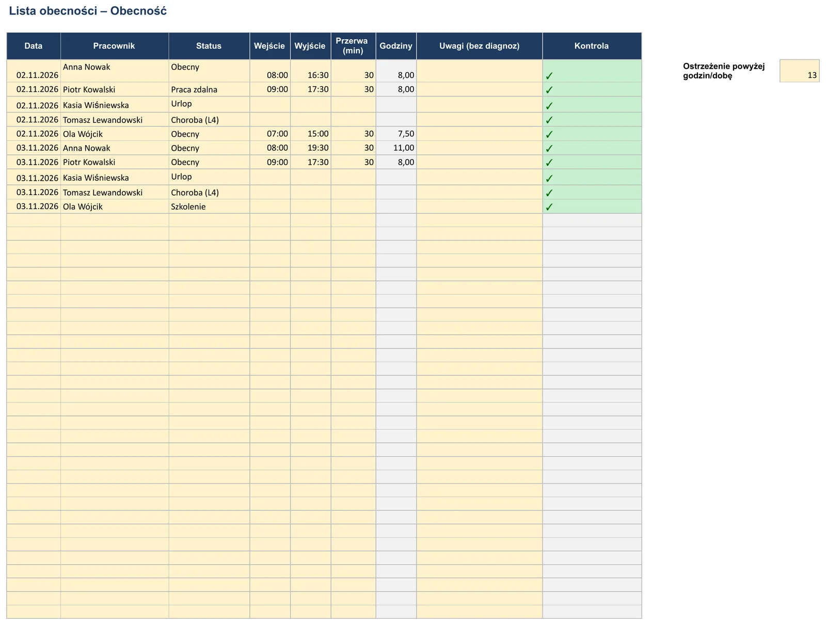Click the checkmark for Tomasz Lewandowski on 03.11.2026
Viewport: 826px width, 625px height.
coord(549,193)
